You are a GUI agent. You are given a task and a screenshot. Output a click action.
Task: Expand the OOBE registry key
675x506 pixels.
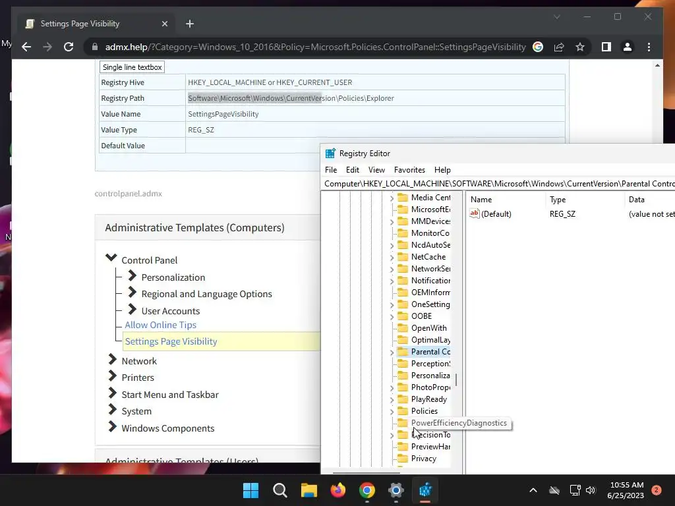pos(392,317)
